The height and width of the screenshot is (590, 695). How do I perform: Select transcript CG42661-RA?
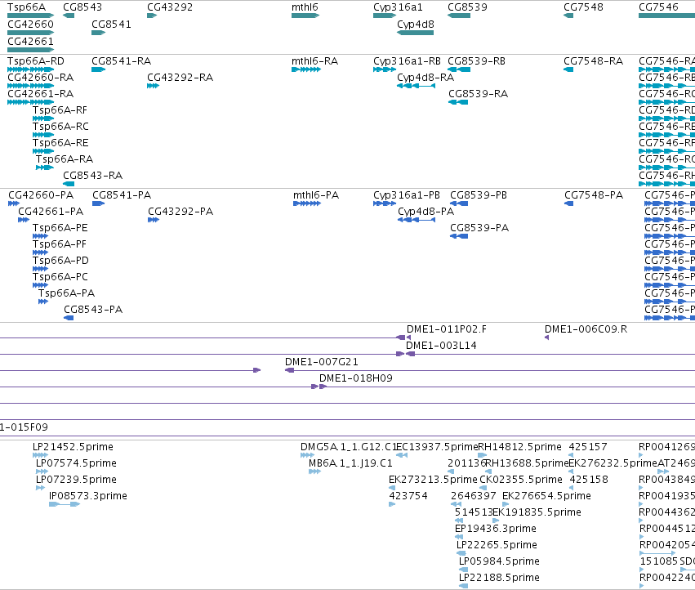(x=30, y=102)
